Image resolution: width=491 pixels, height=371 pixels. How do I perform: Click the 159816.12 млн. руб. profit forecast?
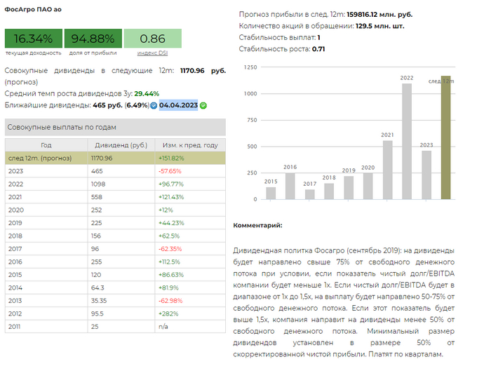379,15
